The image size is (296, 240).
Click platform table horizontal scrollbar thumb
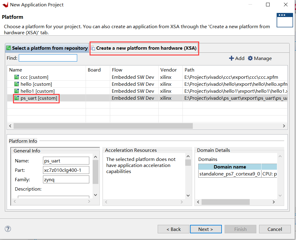point(103,126)
